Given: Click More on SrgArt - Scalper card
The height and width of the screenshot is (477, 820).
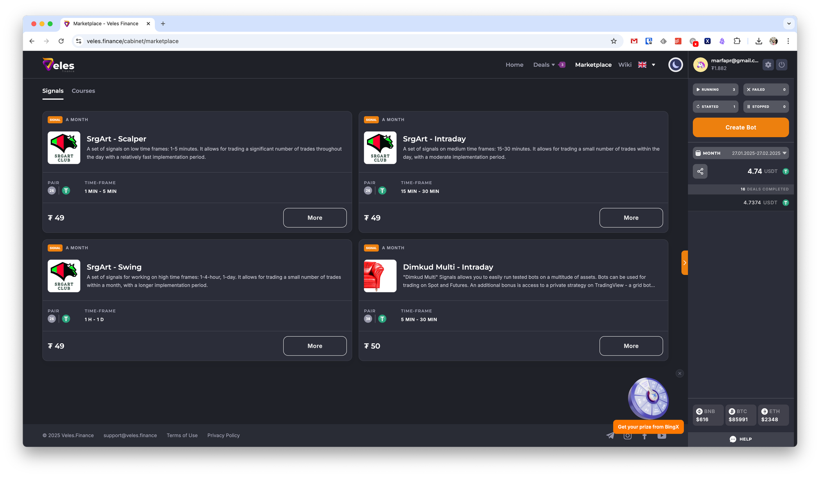Looking at the screenshot, I should tap(314, 218).
